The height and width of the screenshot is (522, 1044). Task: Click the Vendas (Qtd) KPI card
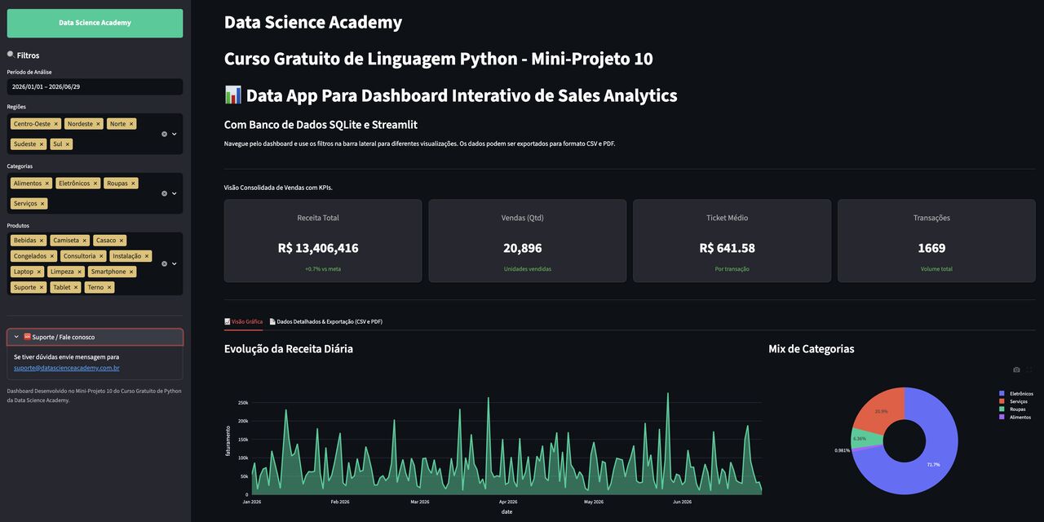pos(528,241)
